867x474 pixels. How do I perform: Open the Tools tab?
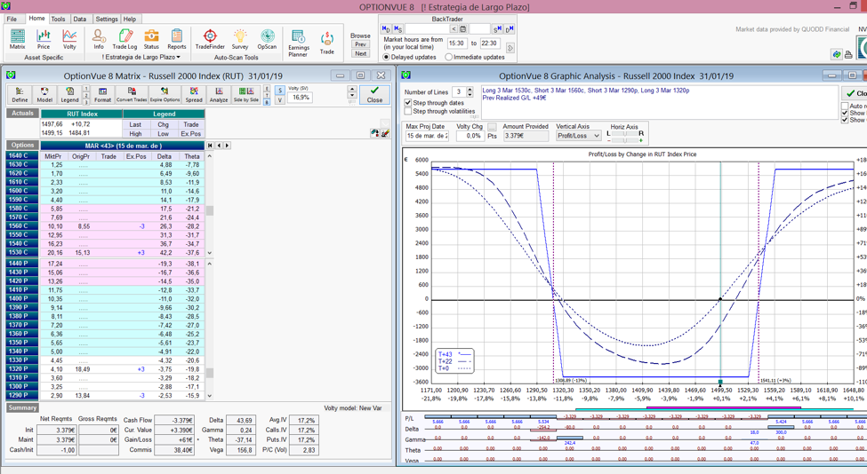[58, 19]
